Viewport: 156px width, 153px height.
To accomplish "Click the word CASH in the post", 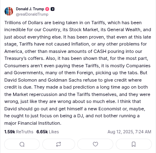I will [x=100, y=51].
